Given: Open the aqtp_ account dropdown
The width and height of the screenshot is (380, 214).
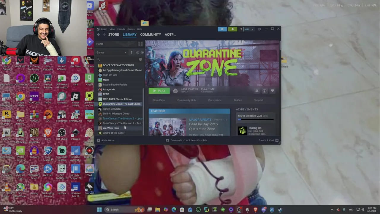Looking at the screenshot, I should point(249,29).
